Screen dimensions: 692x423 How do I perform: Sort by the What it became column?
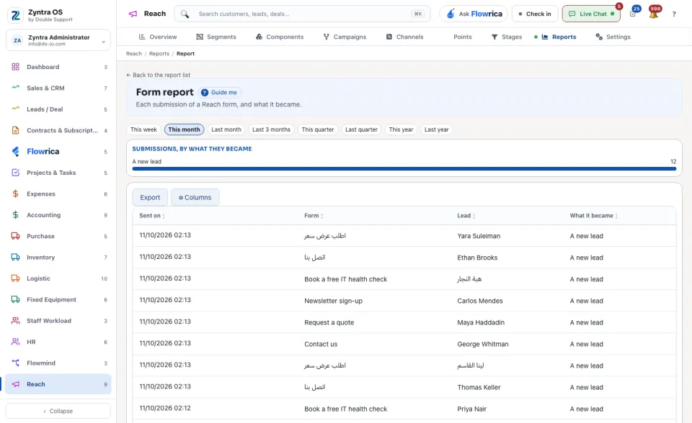pyautogui.click(x=593, y=216)
